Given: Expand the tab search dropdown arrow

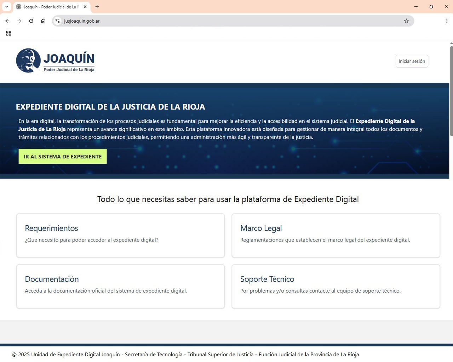Looking at the screenshot, I should [x=6, y=7].
